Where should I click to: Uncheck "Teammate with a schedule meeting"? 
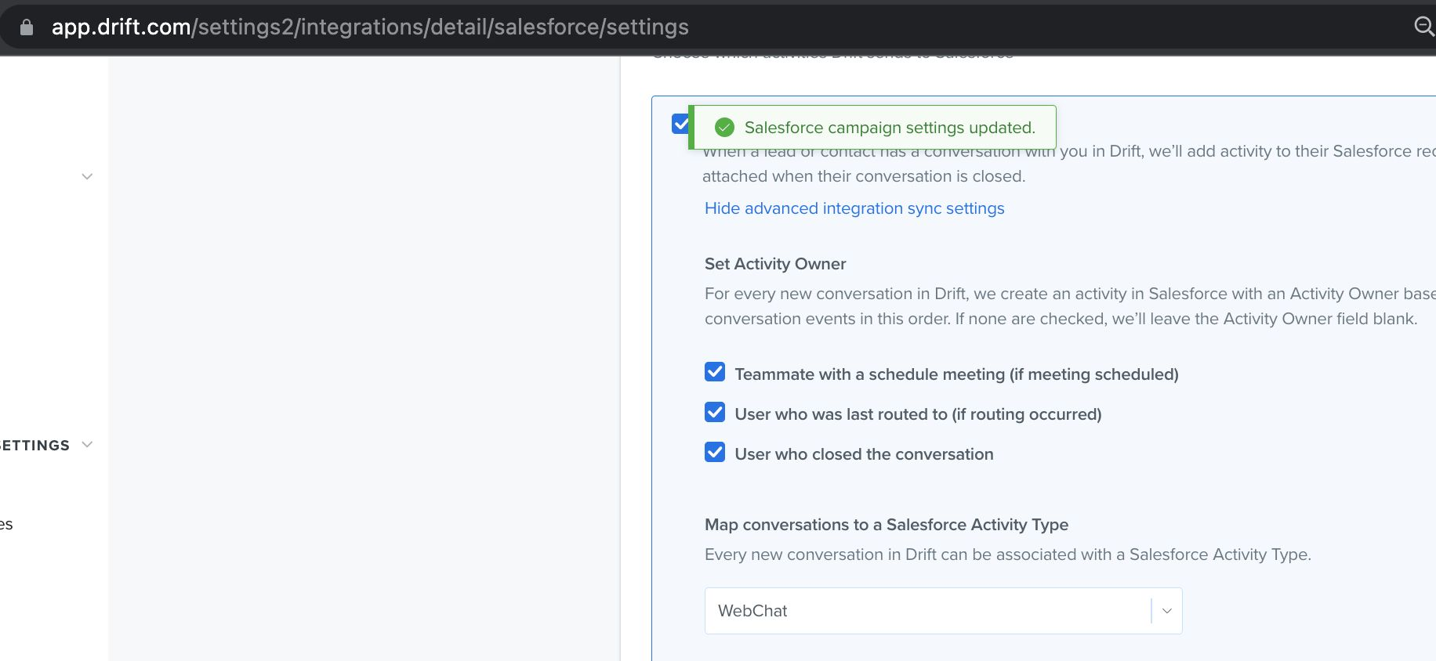click(x=714, y=373)
